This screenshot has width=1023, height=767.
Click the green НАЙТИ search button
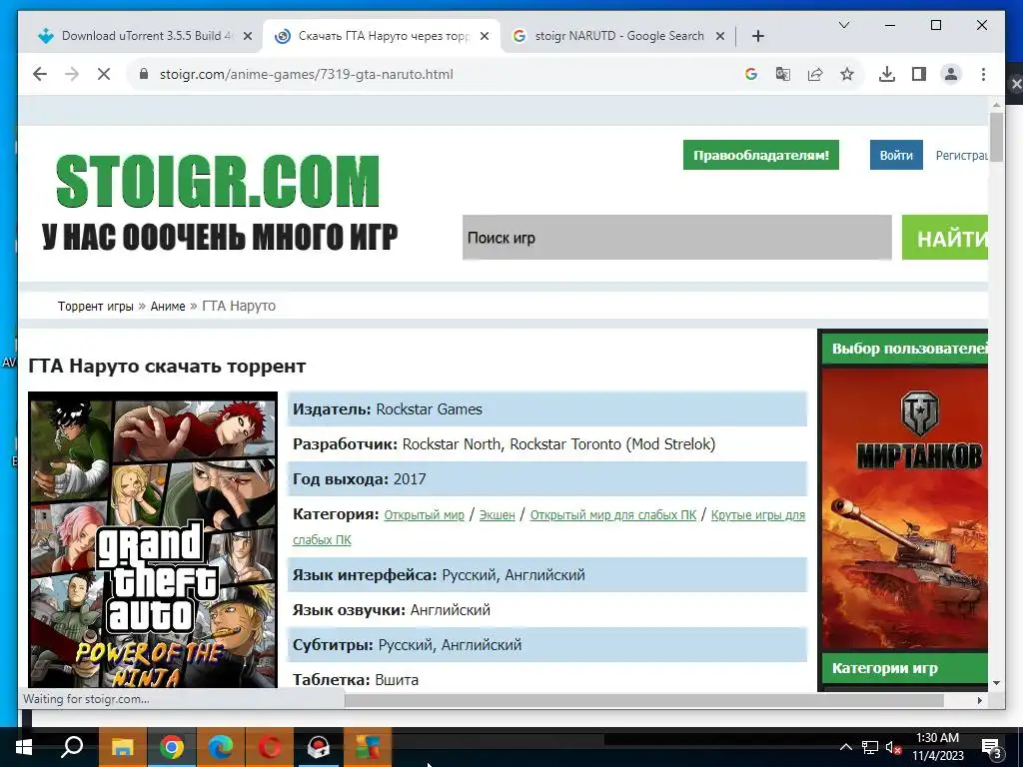coord(945,238)
